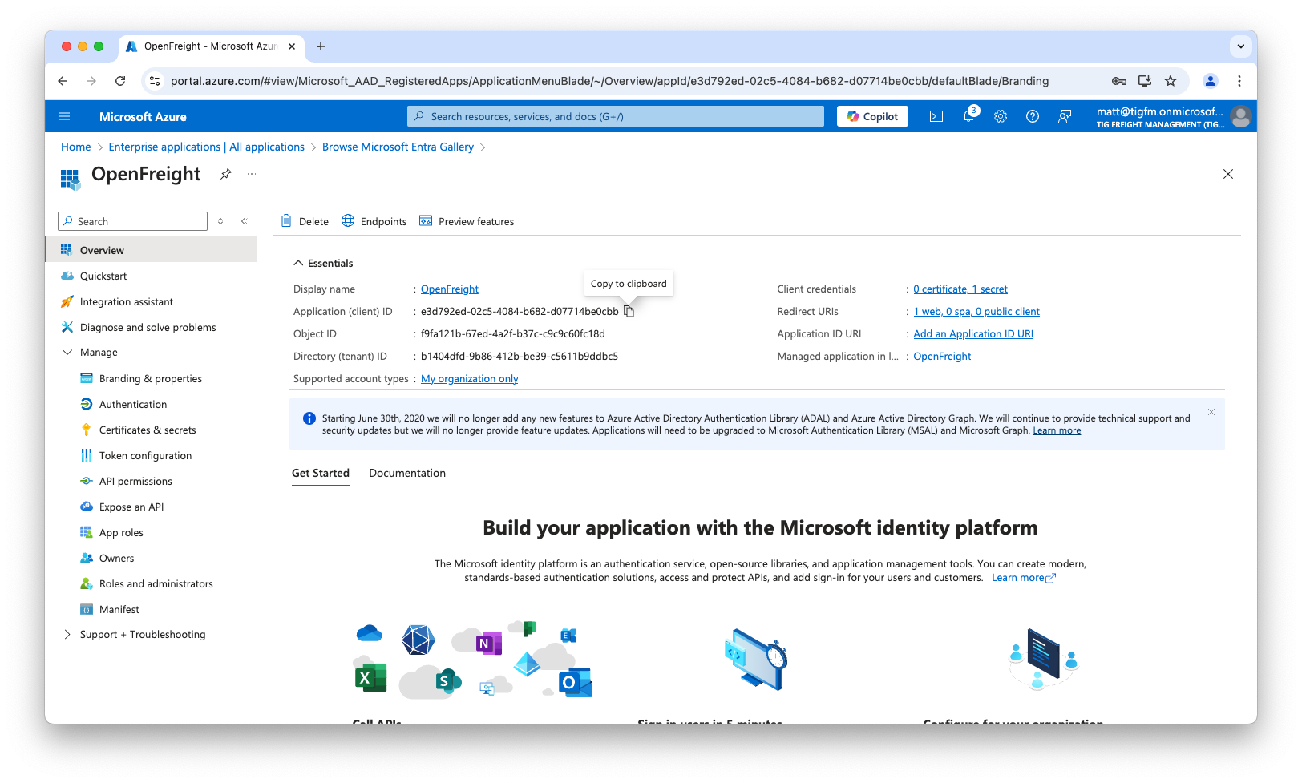
Task: Open a new browser tab
Action: pyautogui.click(x=321, y=46)
